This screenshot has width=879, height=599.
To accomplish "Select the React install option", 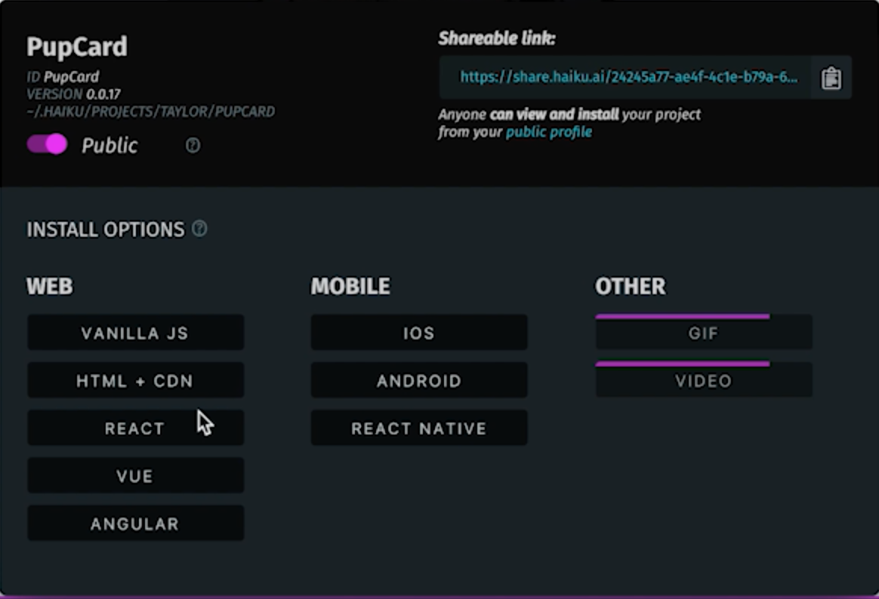I will pyautogui.click(x=135, y=428).
